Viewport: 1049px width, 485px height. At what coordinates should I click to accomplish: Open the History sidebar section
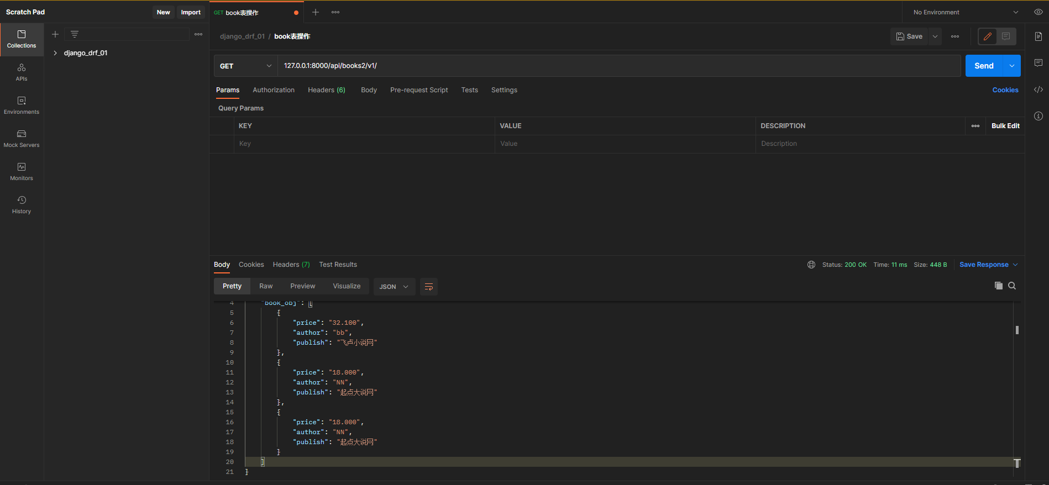22,205
